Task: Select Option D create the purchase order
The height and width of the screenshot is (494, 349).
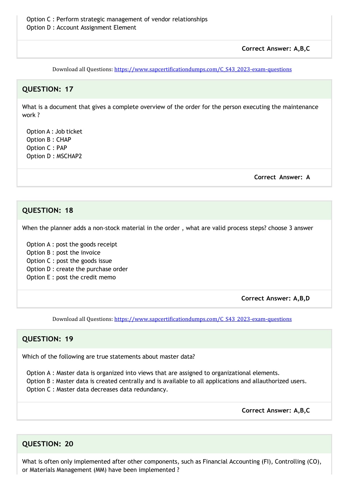Action: 77,269
